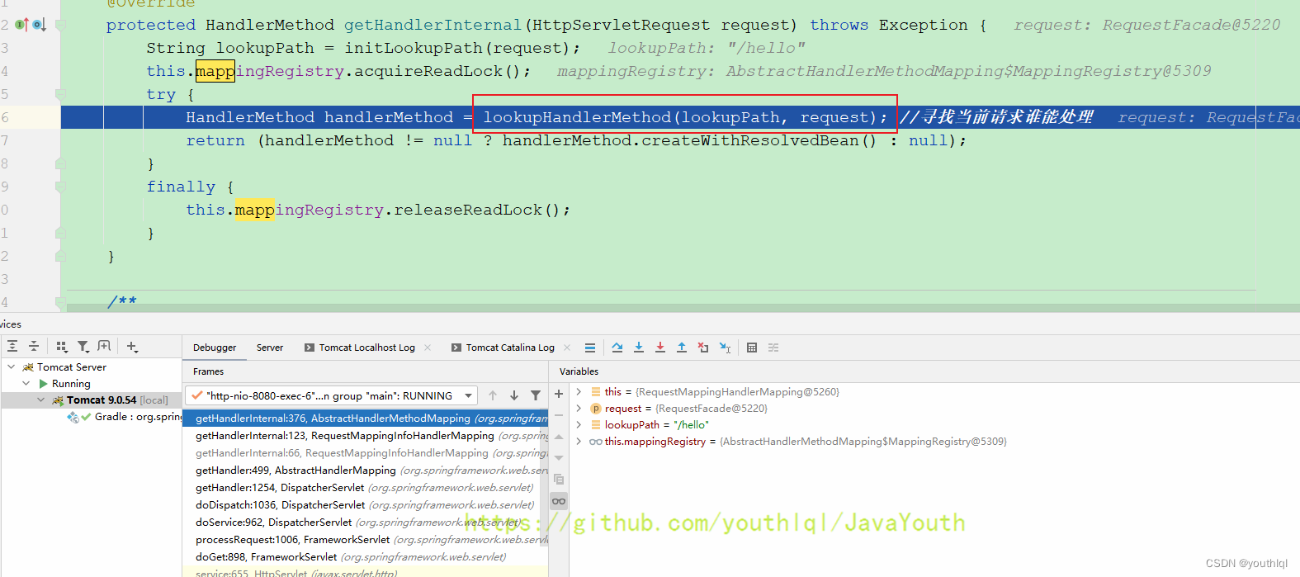Select frame getHandlerInternal:66
This screenshot has height=577, width=1300.
366,452
